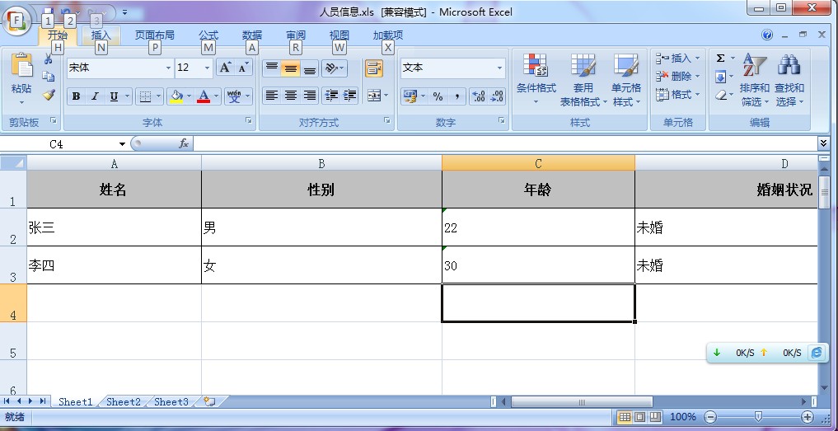Toggle bold formatting
The height and width of the screenshot is (431, 838).
point(77,96)
